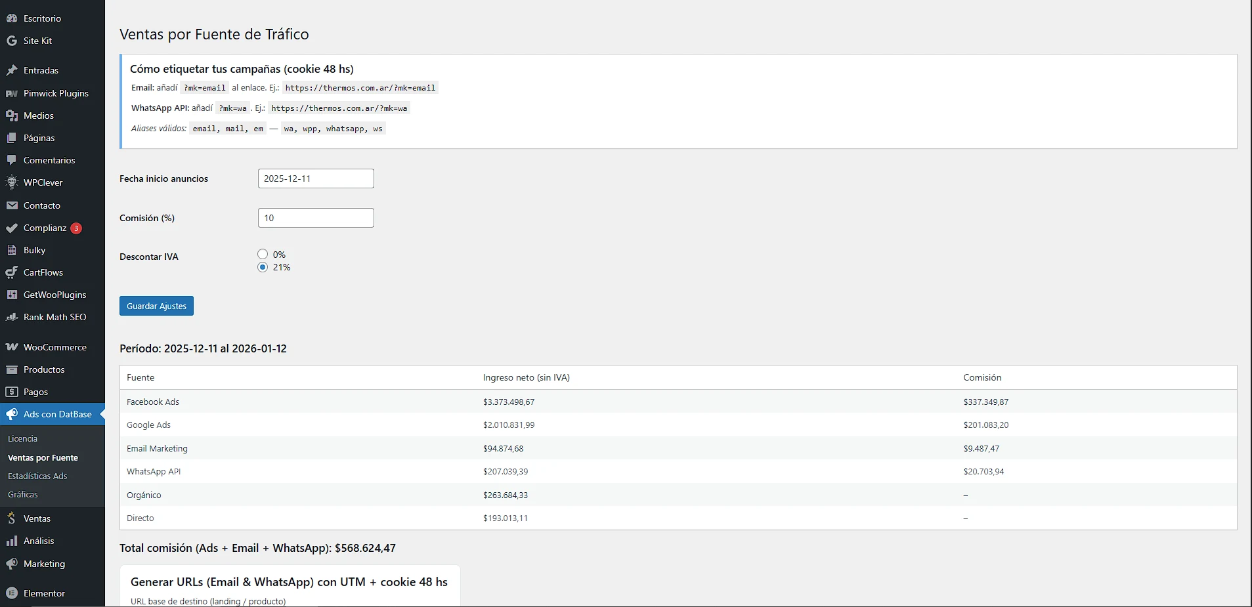
Task: Open Rank Math SEO
Action: pos(54,316)
